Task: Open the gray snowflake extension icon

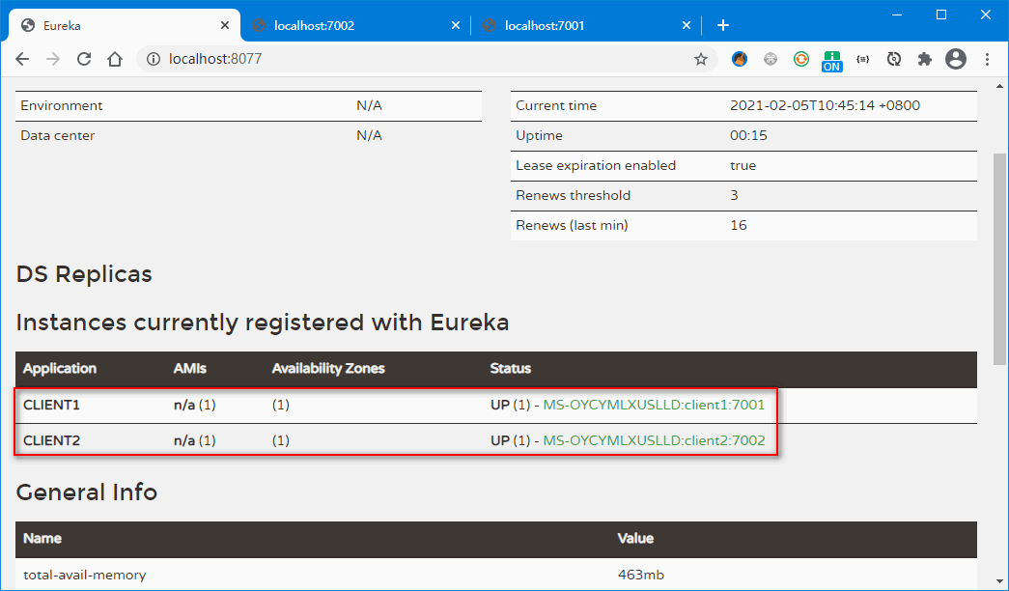Action: 771,59
